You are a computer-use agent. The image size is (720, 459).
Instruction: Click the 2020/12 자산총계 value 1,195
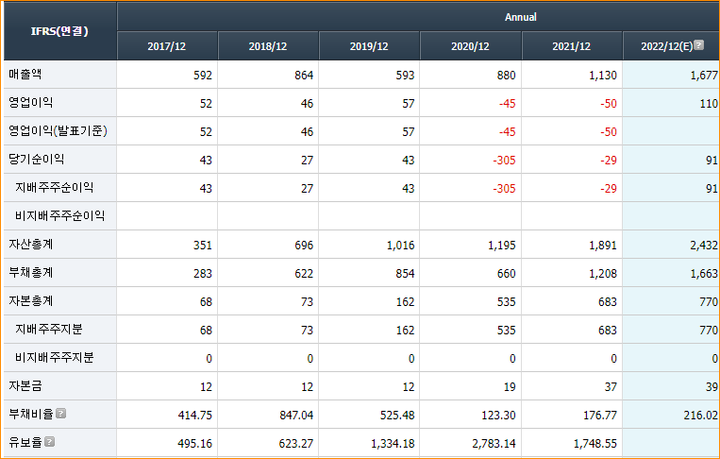(x=502, y=246)
